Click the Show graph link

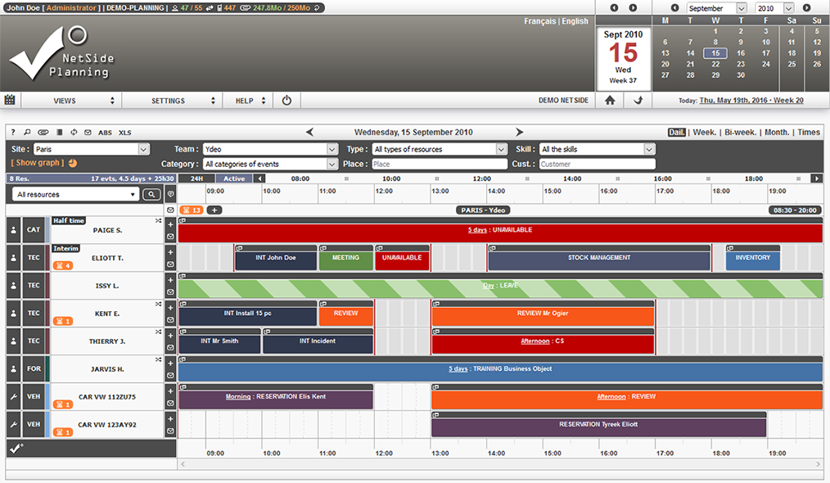click(x=36, y=162)
